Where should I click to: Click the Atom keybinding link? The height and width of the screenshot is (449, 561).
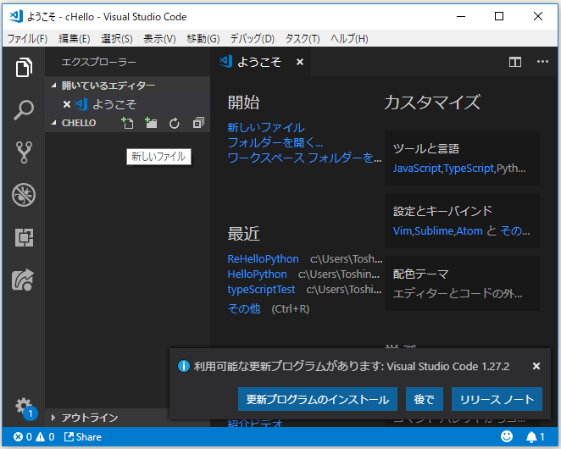coord(469,230)
